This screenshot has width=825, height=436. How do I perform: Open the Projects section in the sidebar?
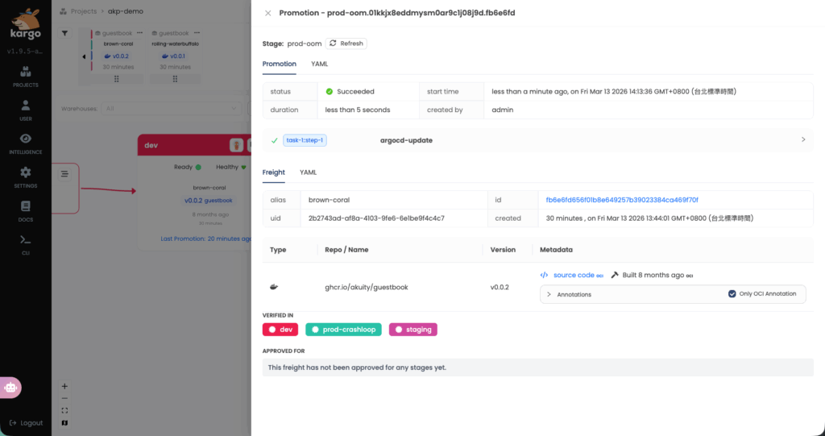(x=25, y=77)
